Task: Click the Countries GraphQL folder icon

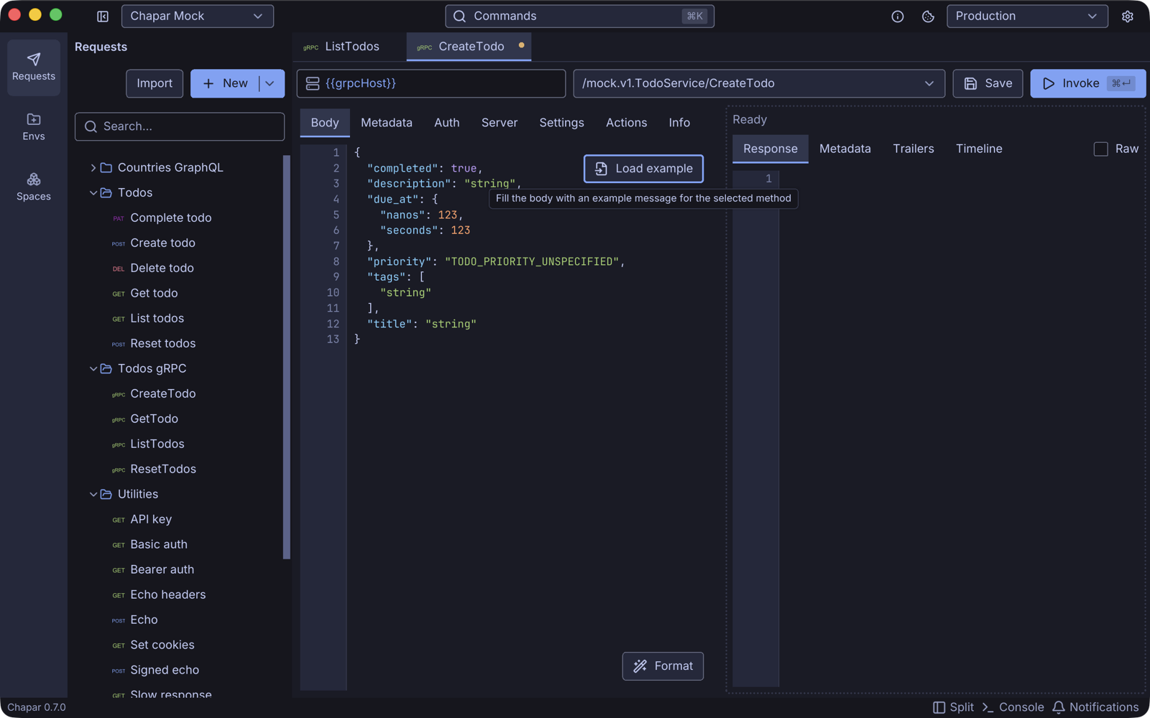Action: click(x=106, y=167)
